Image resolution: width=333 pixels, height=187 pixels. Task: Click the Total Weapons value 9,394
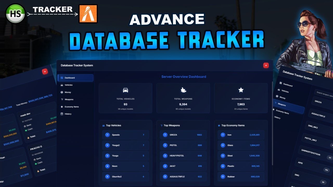(x=183, y=104)
